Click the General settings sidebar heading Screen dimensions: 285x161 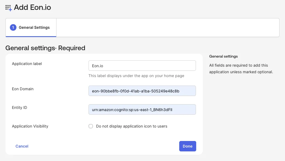pos(223,57)
